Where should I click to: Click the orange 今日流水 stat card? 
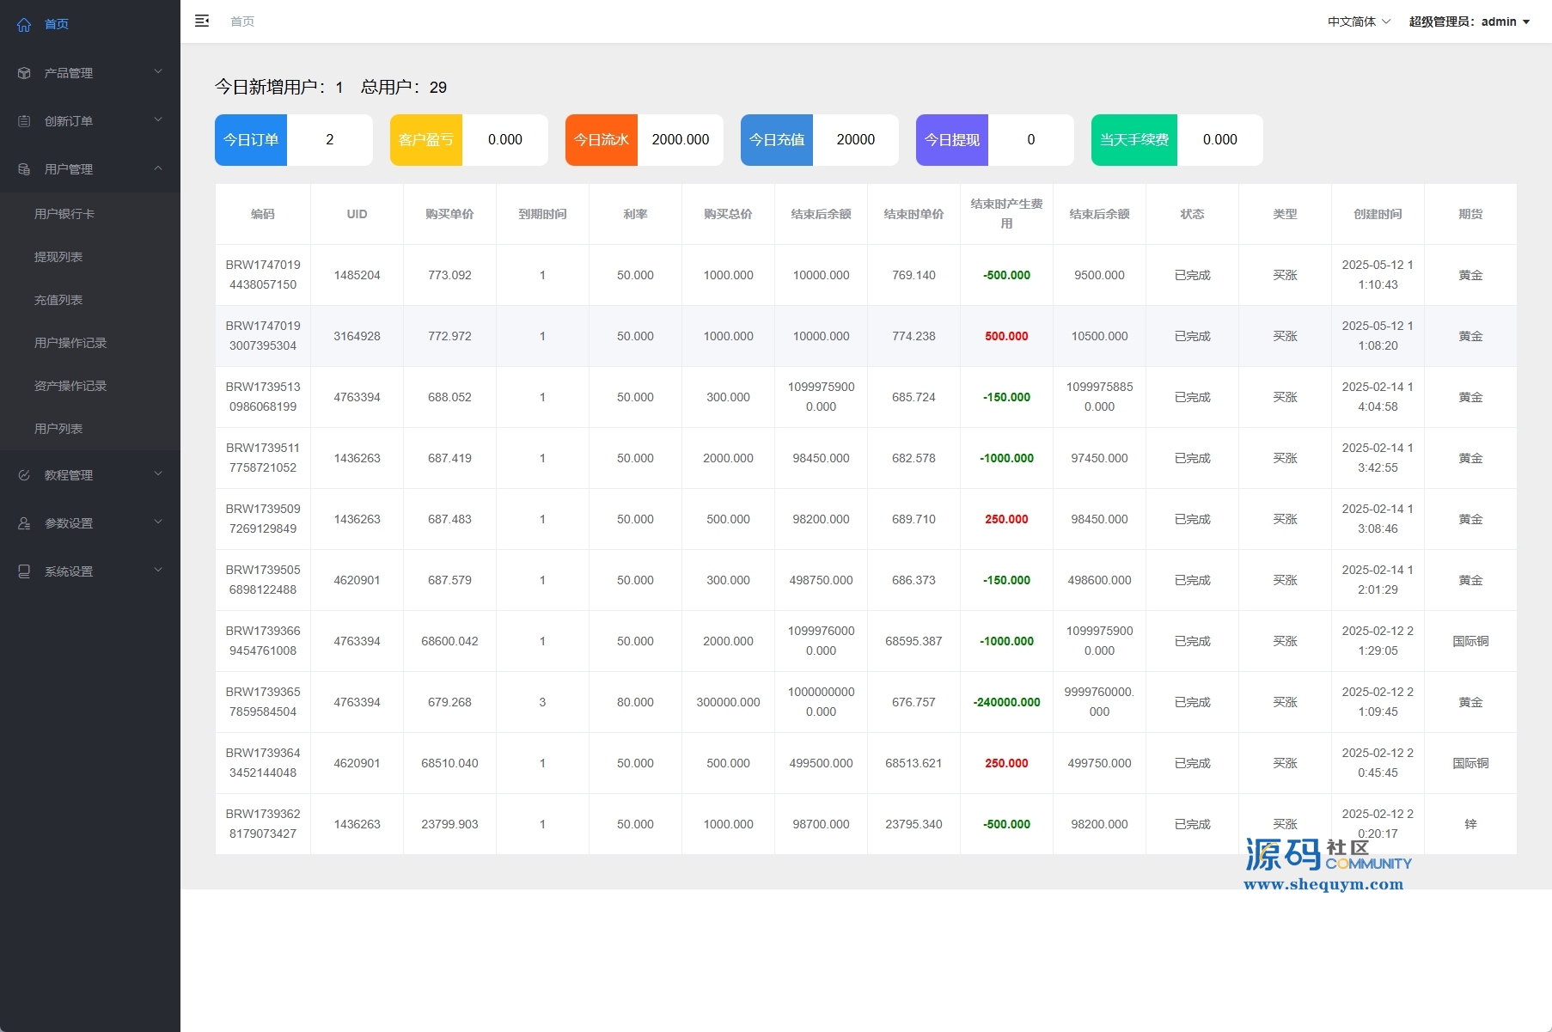602,140
